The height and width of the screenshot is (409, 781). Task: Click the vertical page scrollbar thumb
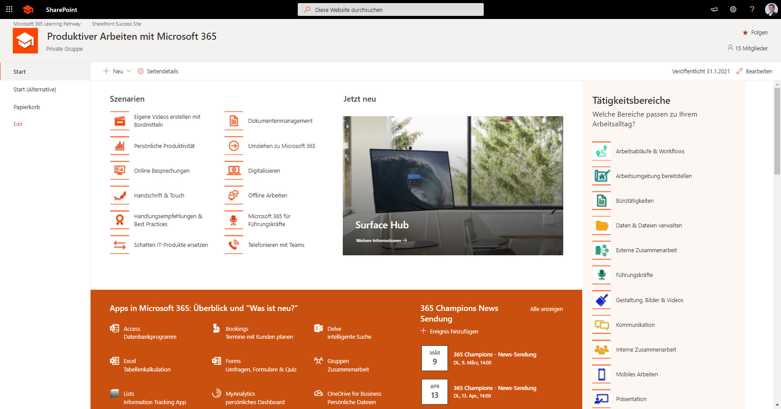[777, 131]
